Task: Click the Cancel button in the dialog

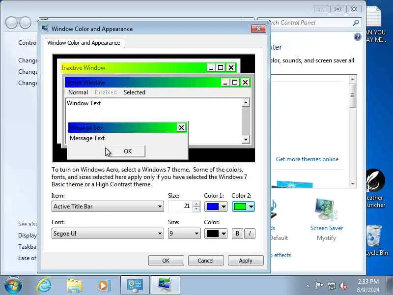Action: (x=205, y=261)
